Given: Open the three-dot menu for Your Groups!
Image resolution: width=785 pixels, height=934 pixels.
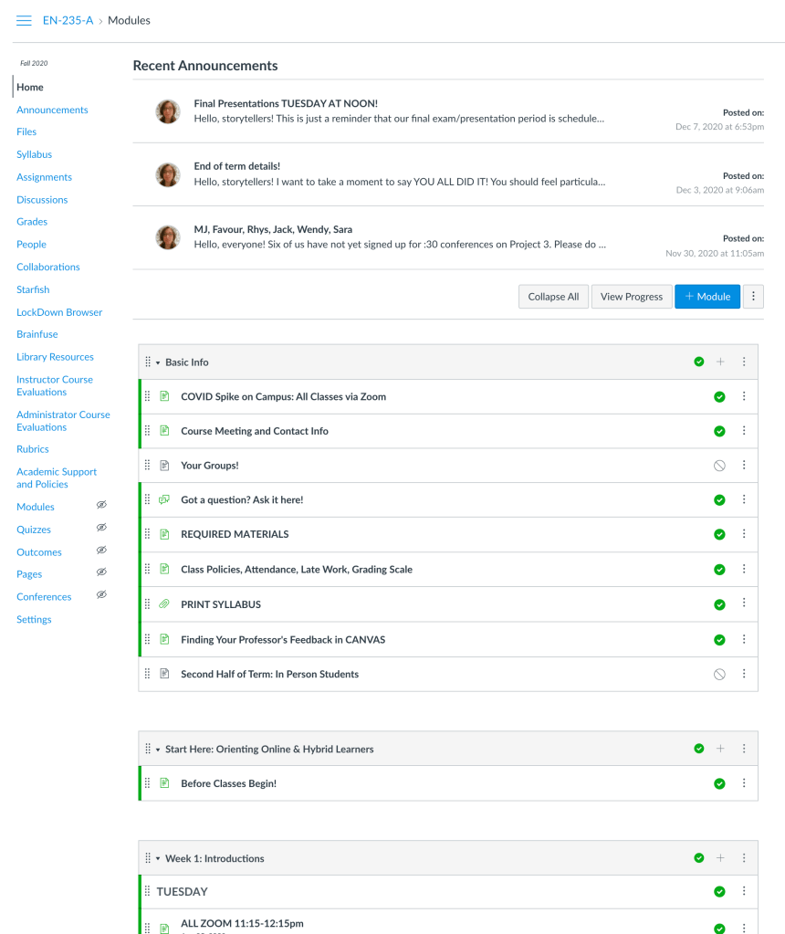Looking at the screenshot, I should [x=744, y=466].
